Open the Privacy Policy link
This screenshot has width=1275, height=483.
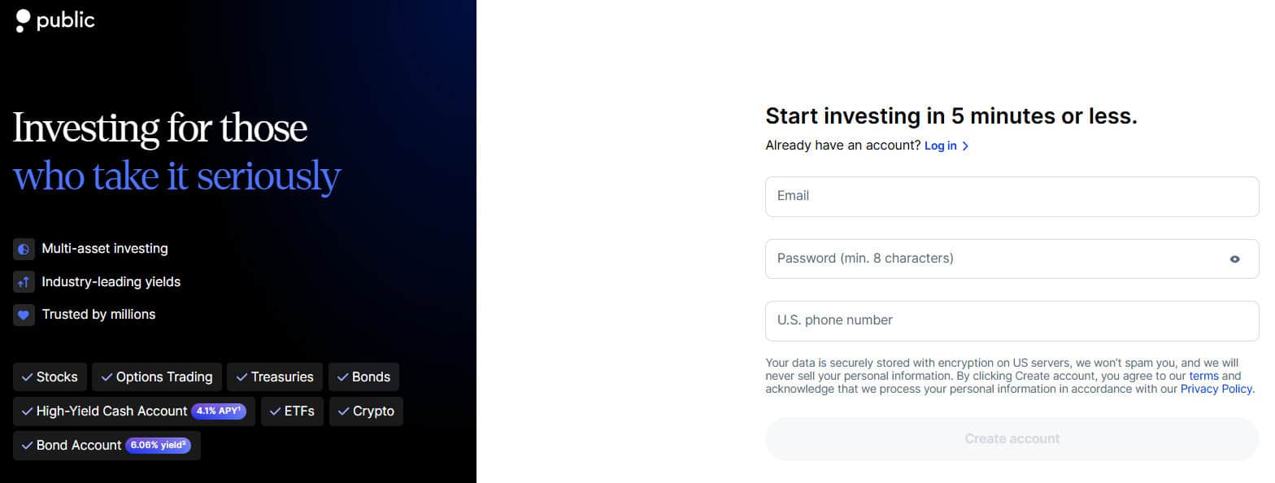click(1216, 389)
